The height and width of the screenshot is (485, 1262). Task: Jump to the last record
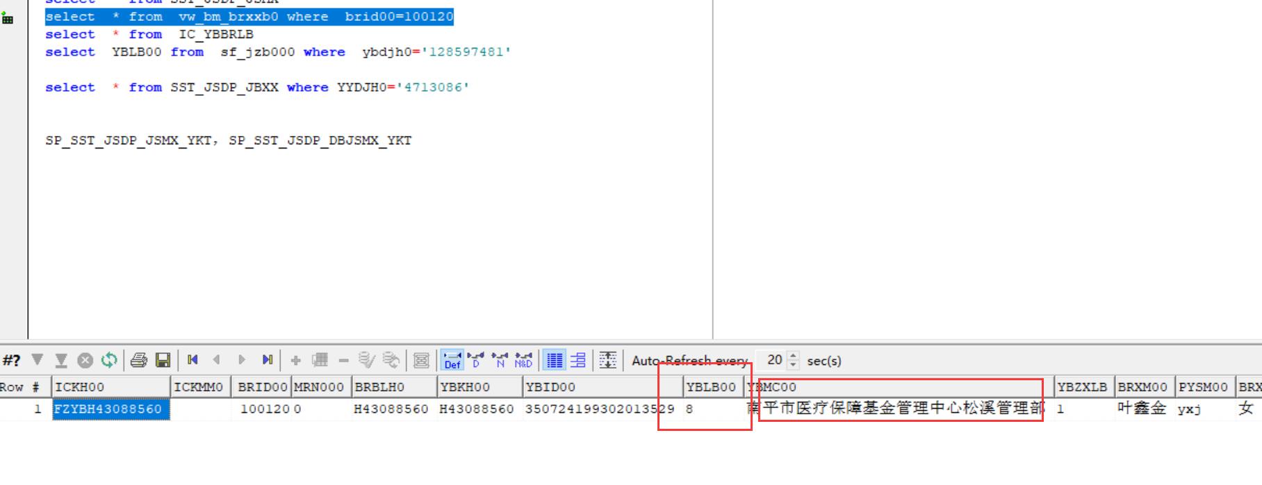pos(267,359)
